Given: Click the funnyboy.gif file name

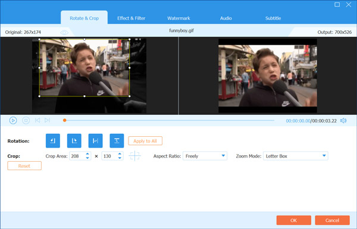Looking at the screenshot, I should [181, 30].
